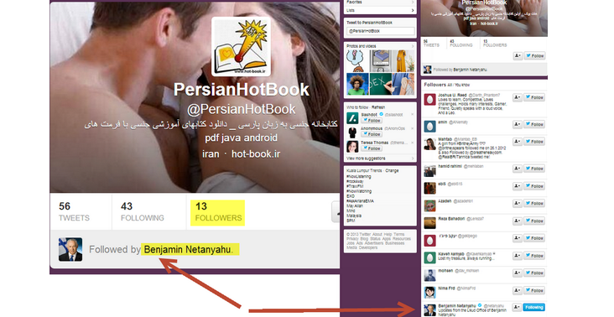Screen dimensions: 614x317
Task: Open user actions dropdown for Reza Bahadori
Action: pos(518,221)
